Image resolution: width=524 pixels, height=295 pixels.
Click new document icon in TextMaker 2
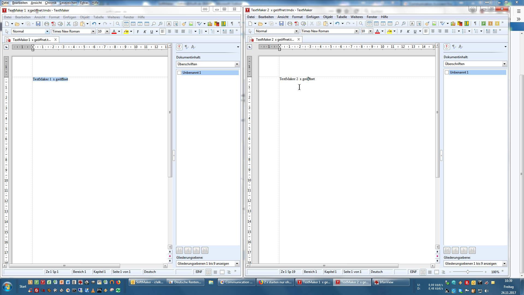(251, 23)
